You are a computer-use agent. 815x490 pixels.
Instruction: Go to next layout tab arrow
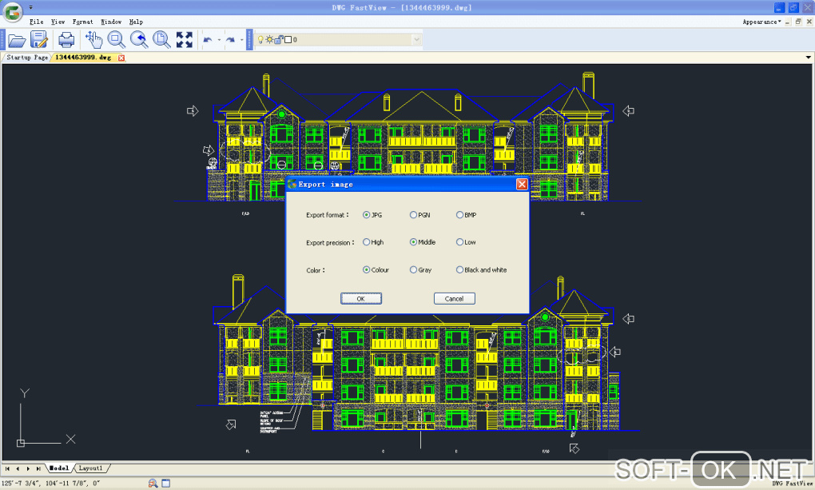(28, 468)
